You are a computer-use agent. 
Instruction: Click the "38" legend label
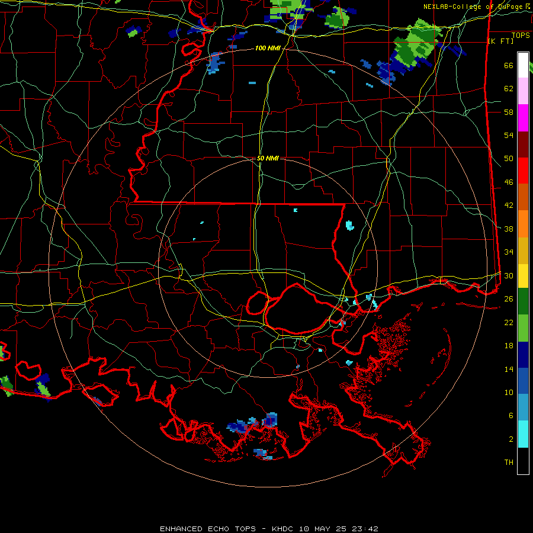click(x=509, y=229)
